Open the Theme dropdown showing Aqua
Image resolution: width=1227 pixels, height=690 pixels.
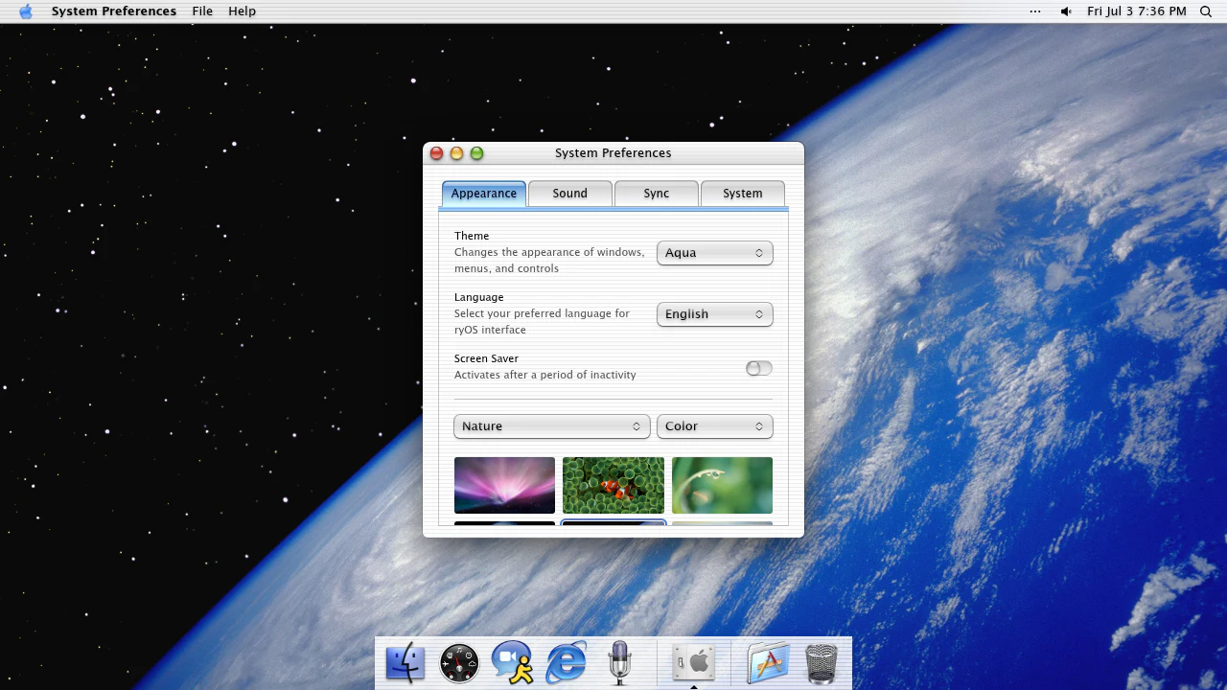(715, 253)
